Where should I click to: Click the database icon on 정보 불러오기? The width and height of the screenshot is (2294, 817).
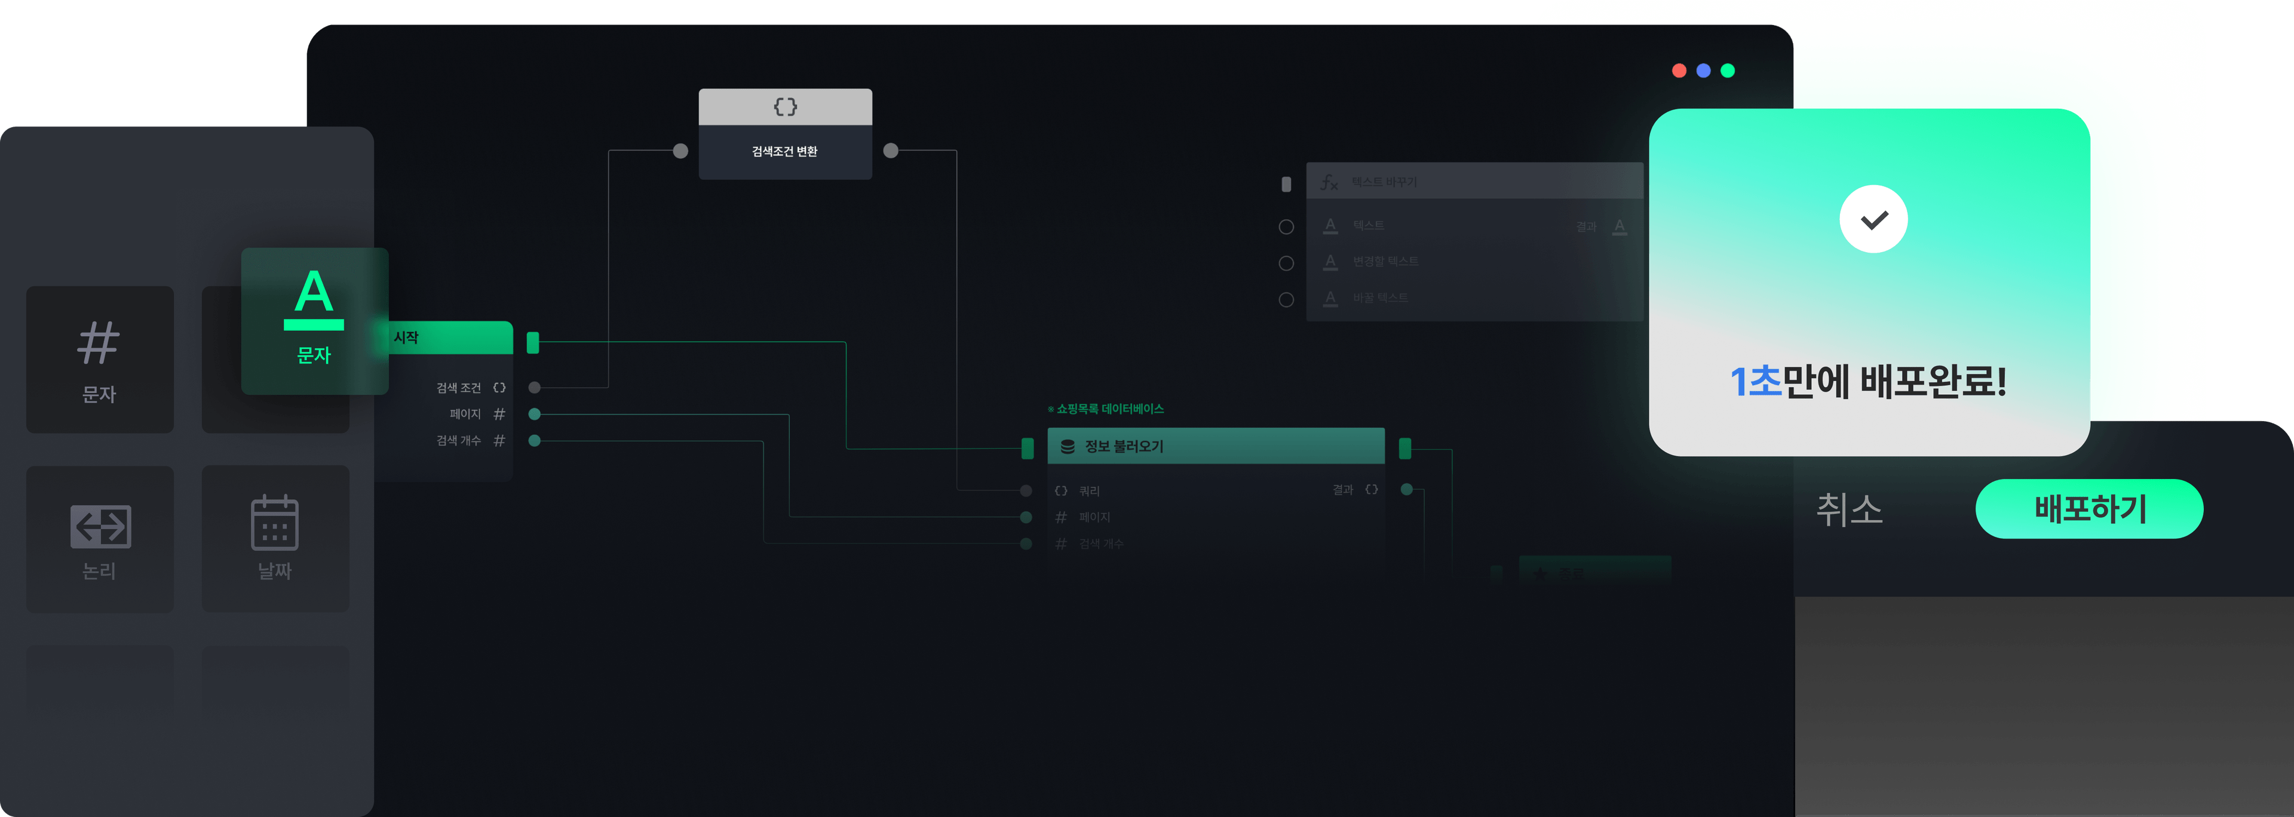click(x=1068, y=446)
